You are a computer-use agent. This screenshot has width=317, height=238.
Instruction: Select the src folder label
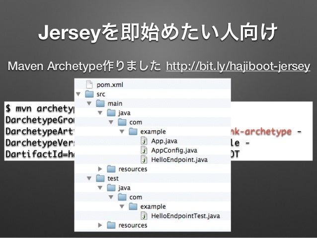point(101,94)
